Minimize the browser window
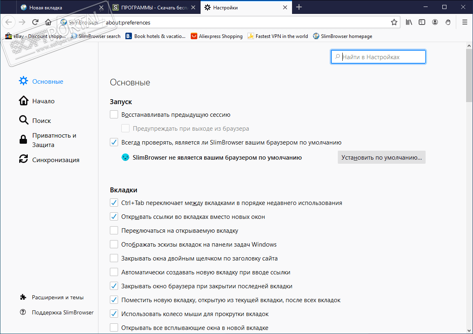Viewport: 473px width, 334px height. (426, 7)
